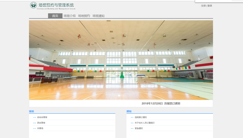The image size is (243, 138).
Task: Click the 通知 section heading
Action: (x=129, y=111)
